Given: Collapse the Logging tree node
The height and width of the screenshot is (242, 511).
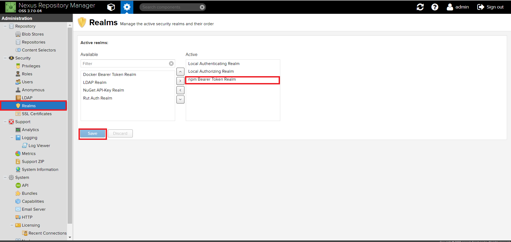Looking at the screenshot, I should [12, 138].
